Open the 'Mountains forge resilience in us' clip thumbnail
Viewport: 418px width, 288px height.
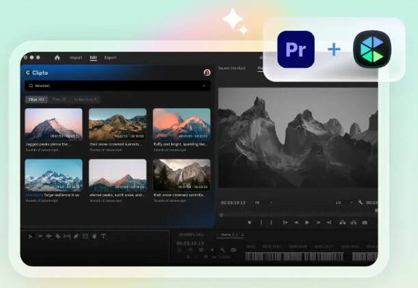click(53, 175)
